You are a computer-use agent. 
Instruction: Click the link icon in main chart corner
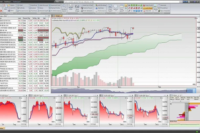[x=194, y=84]
